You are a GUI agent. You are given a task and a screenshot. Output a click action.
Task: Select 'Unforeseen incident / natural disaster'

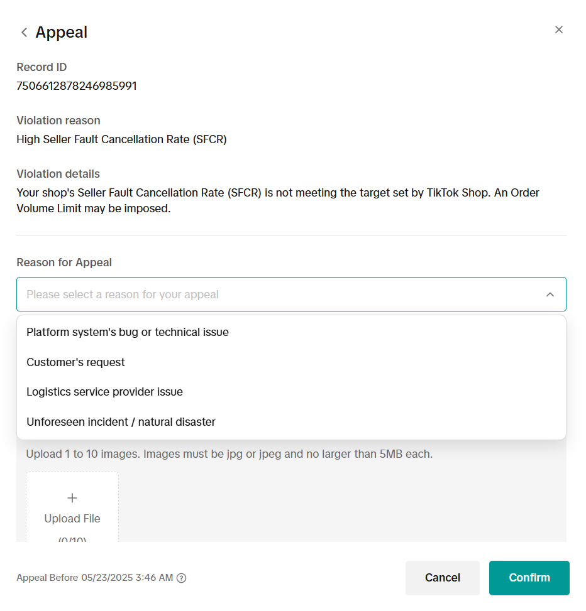point(121,422)
